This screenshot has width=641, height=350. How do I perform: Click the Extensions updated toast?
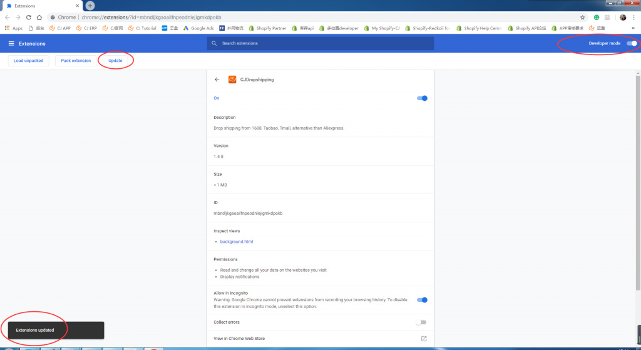click(x=56, y=331)
